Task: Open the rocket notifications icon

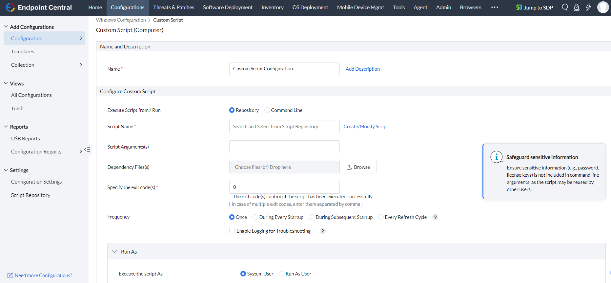Action: click(x=576, y=7)
